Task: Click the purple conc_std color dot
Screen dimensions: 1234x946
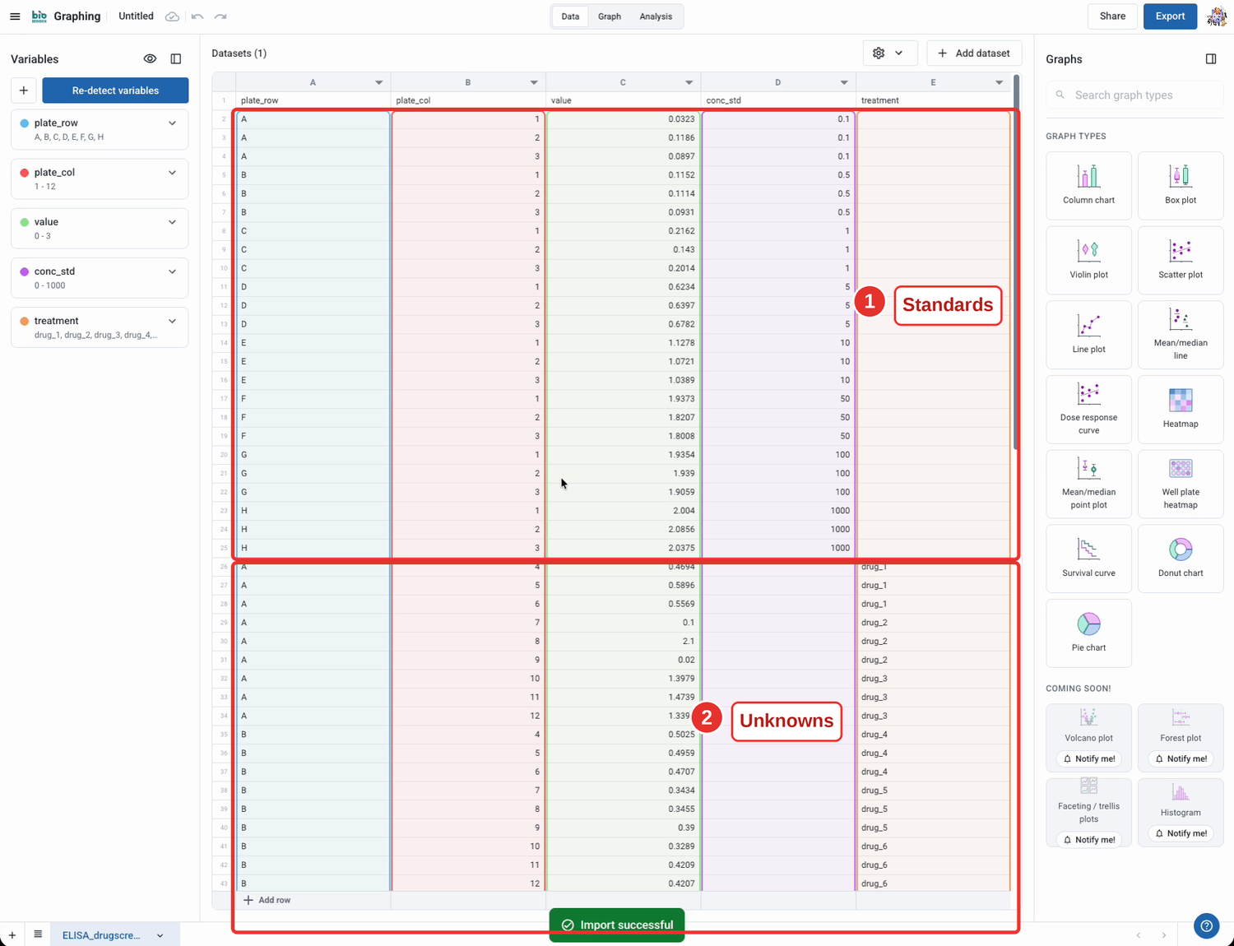Action: pos(25,271)
